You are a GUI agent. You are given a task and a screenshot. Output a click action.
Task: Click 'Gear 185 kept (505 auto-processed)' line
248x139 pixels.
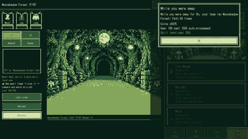(x=185, y=28)
